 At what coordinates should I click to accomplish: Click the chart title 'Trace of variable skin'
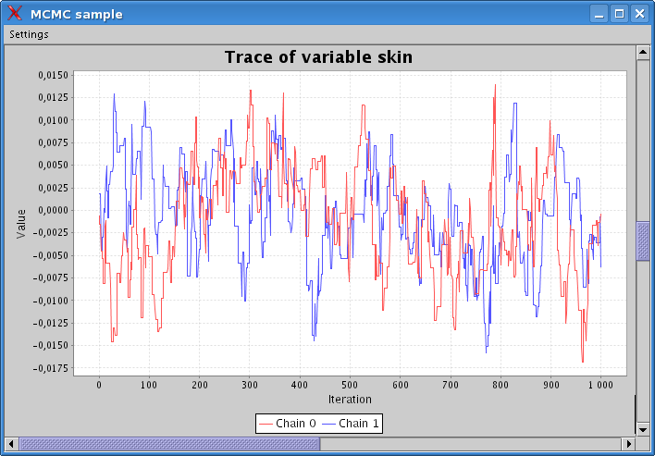click(x=319, y=56)
